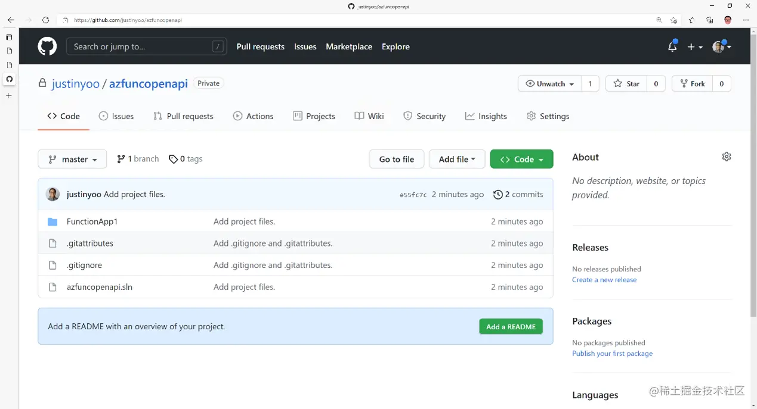Open the repository Pull requests tab
Screen dimensions: 757x409
183,116
